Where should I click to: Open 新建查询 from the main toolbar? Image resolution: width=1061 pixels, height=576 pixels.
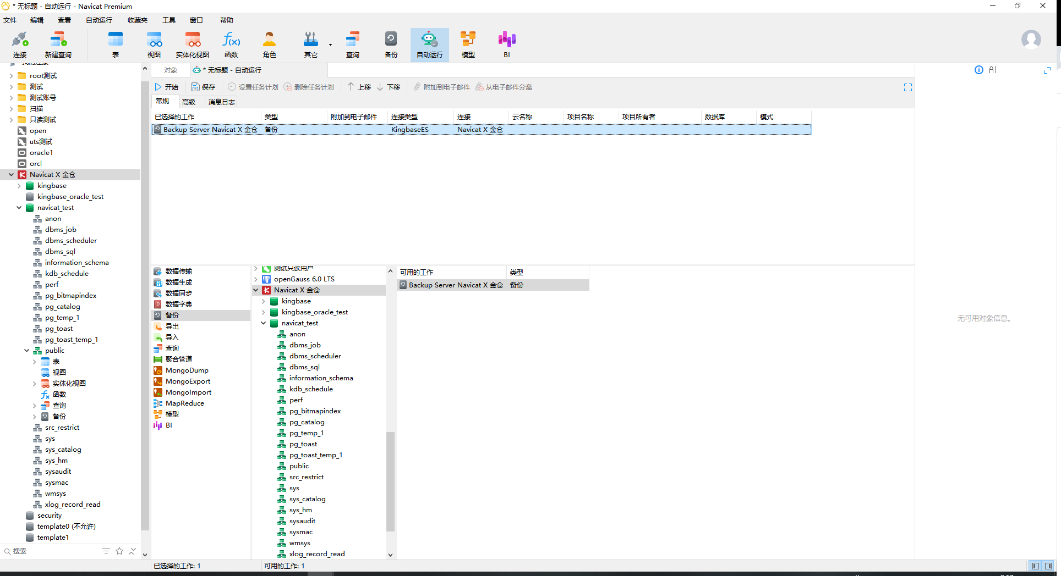click(x=58, y=45)
